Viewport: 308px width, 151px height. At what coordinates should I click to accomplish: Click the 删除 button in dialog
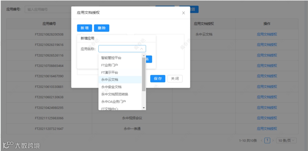pyautogui.click(x=102, y=28)
